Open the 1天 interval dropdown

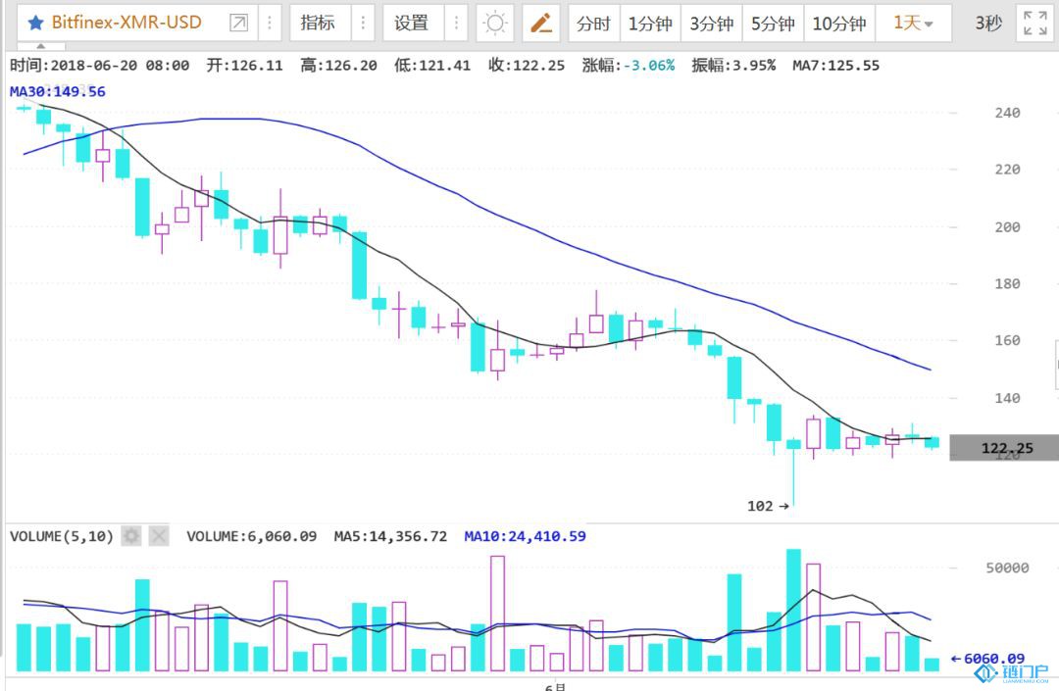(x=913, y=24)
